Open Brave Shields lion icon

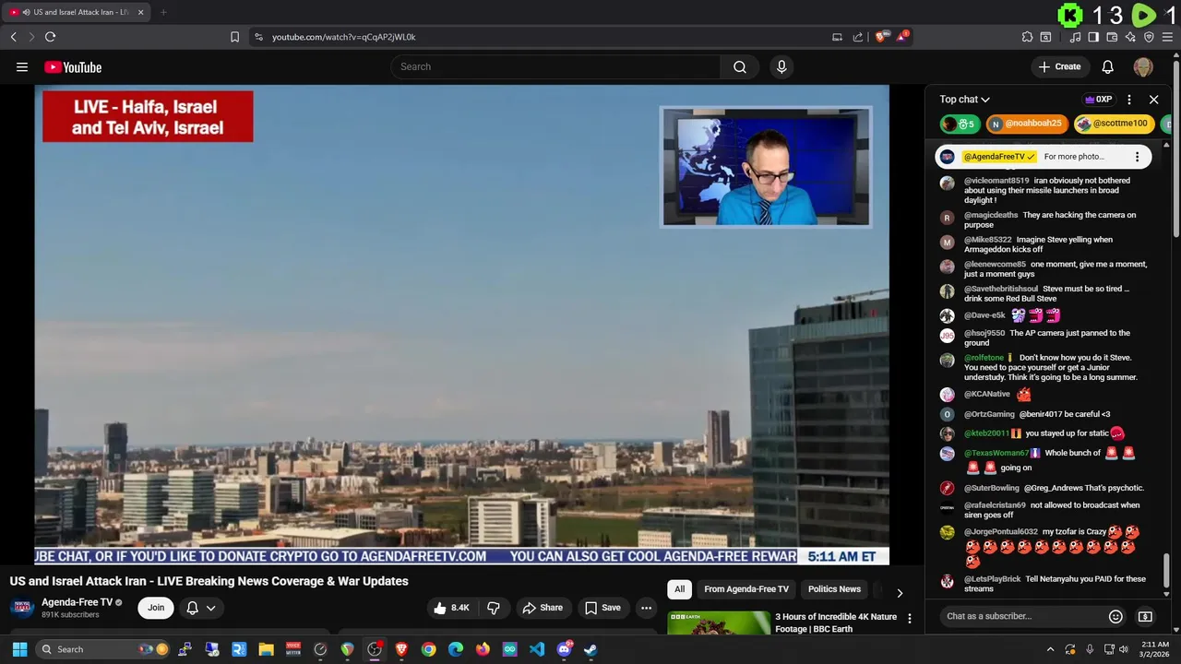[881, 37]
